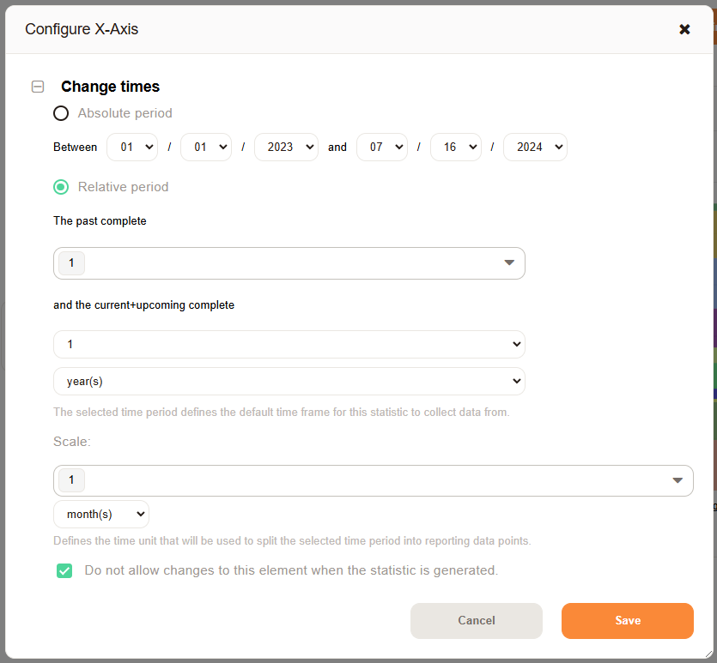
Task: Click the Cancel button
Action: 476,621
